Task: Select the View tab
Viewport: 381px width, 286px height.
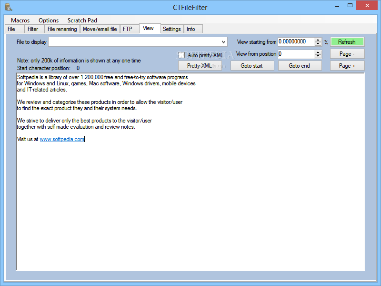Action: click(x=150, y=28)
